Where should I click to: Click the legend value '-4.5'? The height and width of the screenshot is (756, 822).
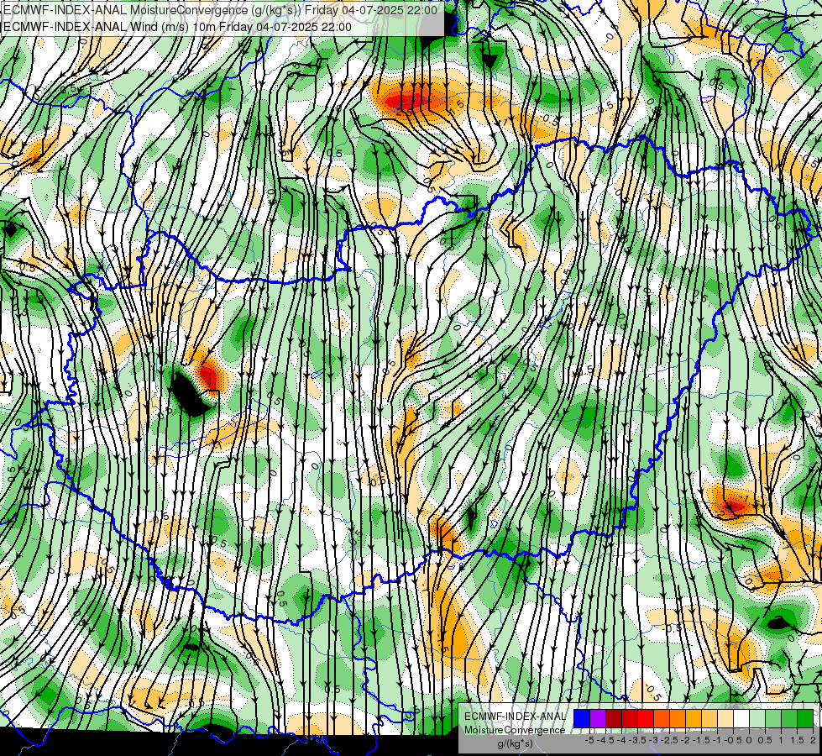click(605, 740)
